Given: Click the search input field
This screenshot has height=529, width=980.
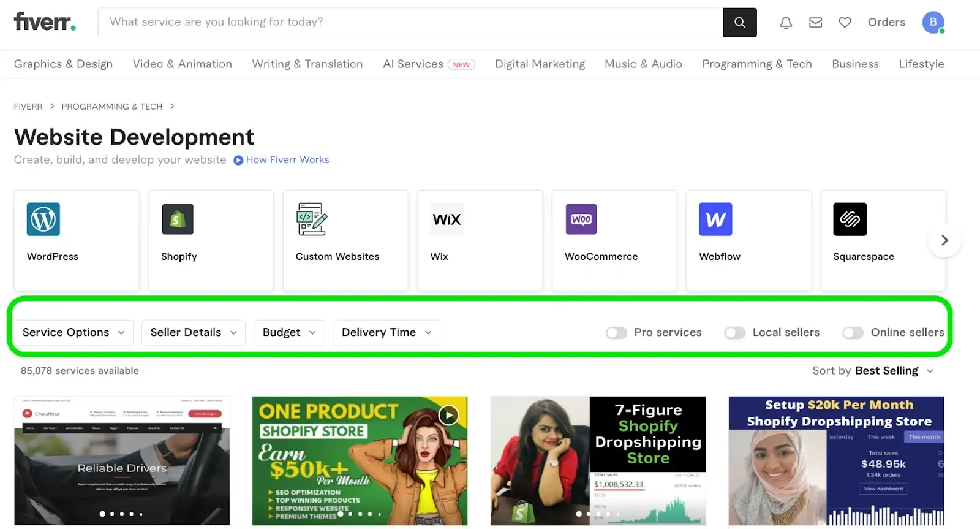Looking at the screenshot, I should coord(410,23).
